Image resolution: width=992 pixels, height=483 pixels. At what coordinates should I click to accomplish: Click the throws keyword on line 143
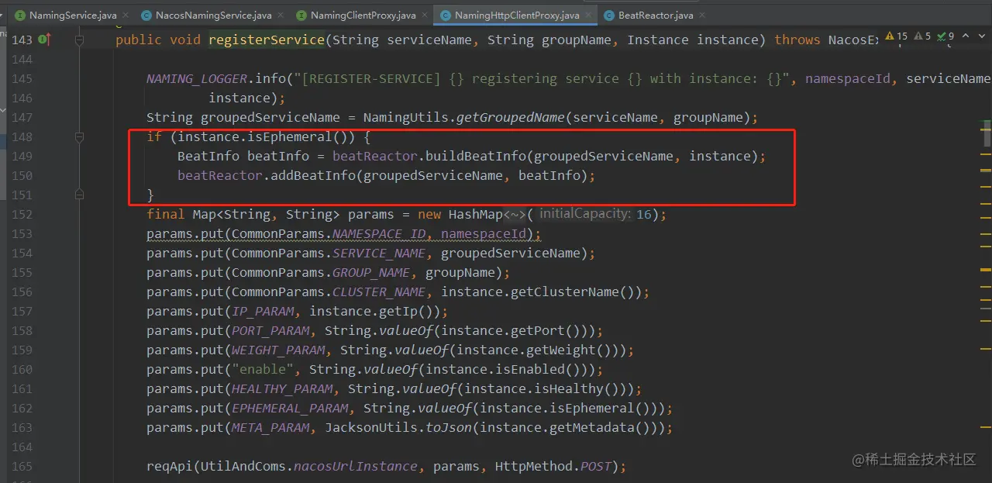click(x=797, y=40)
